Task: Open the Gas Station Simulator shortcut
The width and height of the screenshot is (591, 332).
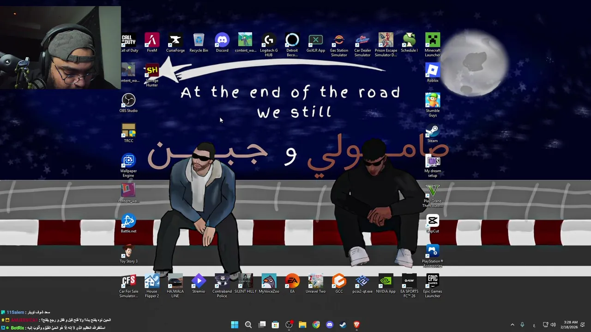Action: click(339, 45)
